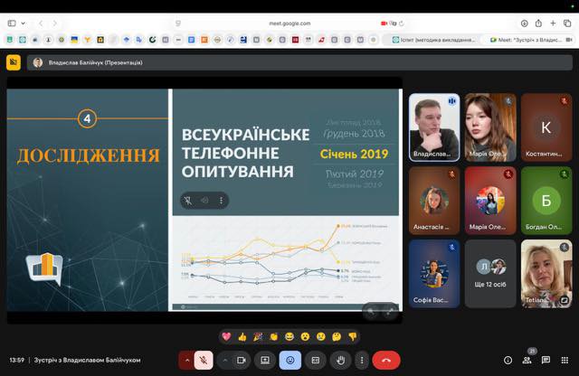Viewport: 579px width, 376px height.
Task: Send the thumbs down reaction
Action: click(x=353, y=336)
